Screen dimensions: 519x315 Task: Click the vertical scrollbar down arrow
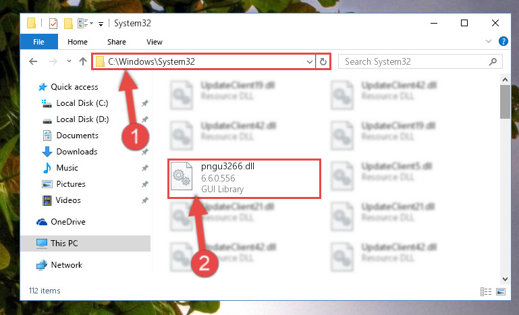point(505,279)
